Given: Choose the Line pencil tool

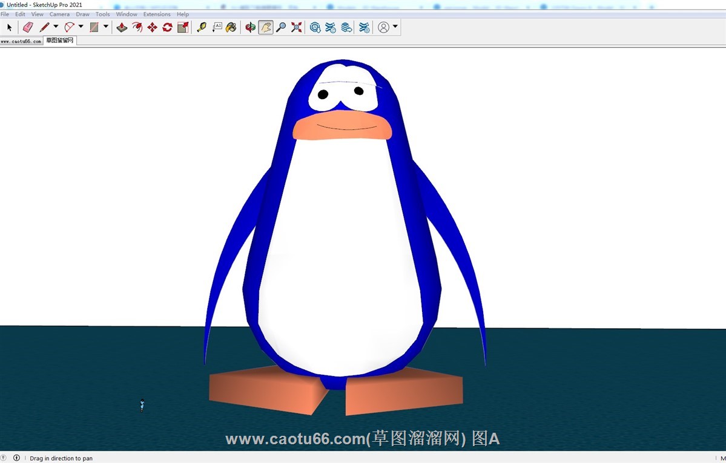Looking at the screenshot, I should point(44,27).
